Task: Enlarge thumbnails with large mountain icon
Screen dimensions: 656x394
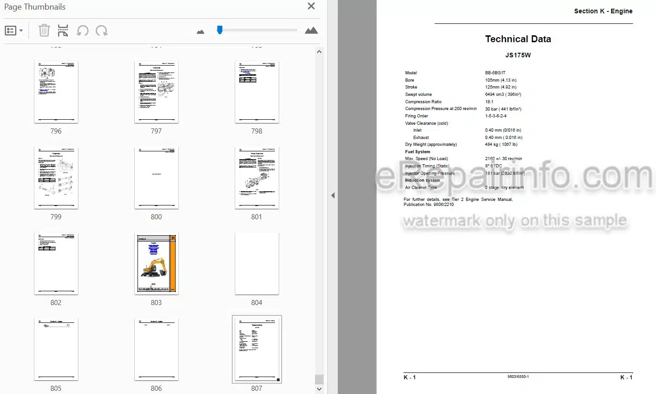Action: (x=311, y=31)
